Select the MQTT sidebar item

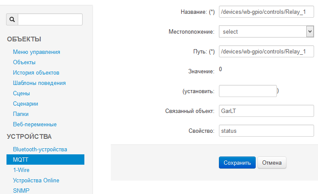click(21, 160)
